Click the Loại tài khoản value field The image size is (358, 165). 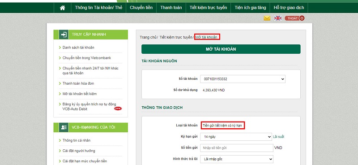223,126
